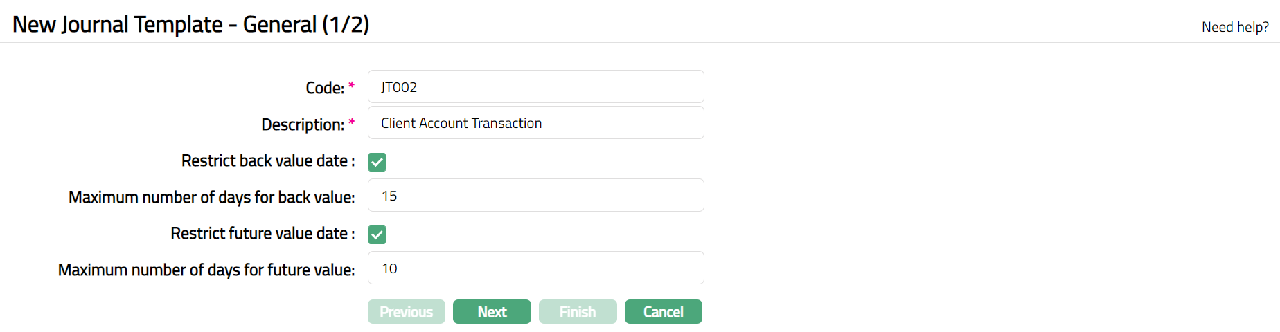Uncheck the Restrict back value date checkbox

tap(377, 162)
